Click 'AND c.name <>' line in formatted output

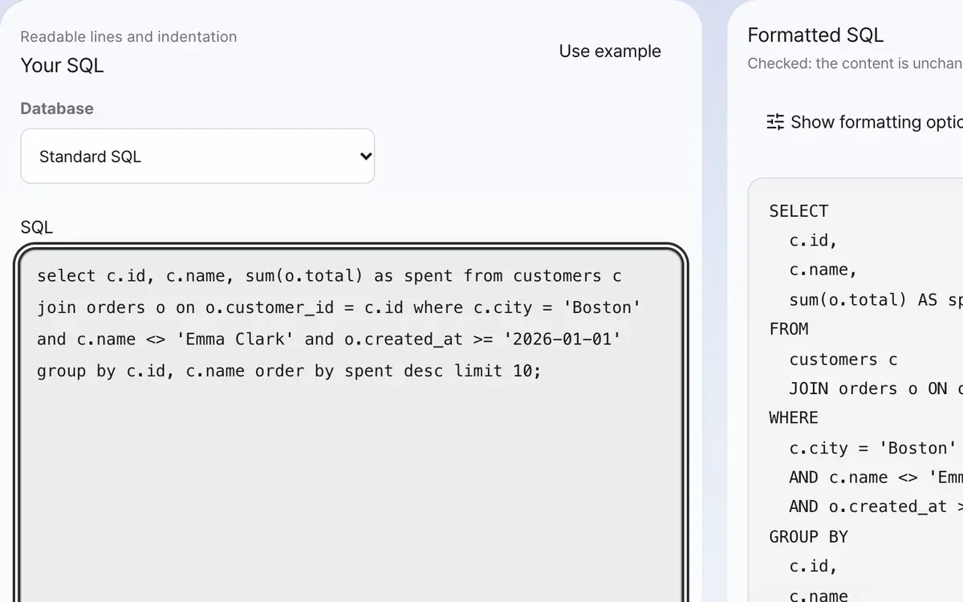coord(876,478)
